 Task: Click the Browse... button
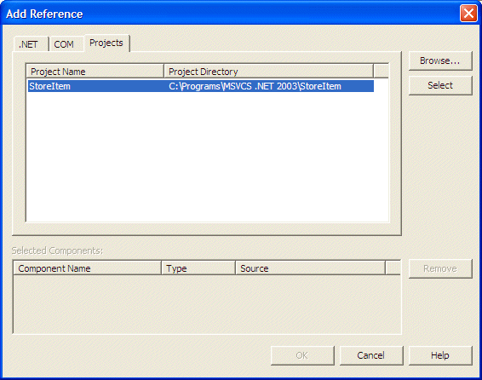pyautogui.click(x=440, y=60)
